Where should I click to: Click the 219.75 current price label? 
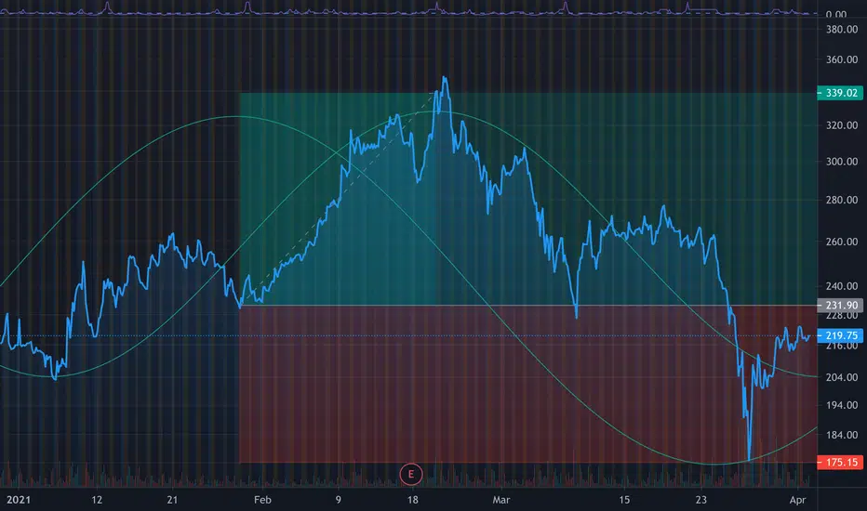(840, 335)
